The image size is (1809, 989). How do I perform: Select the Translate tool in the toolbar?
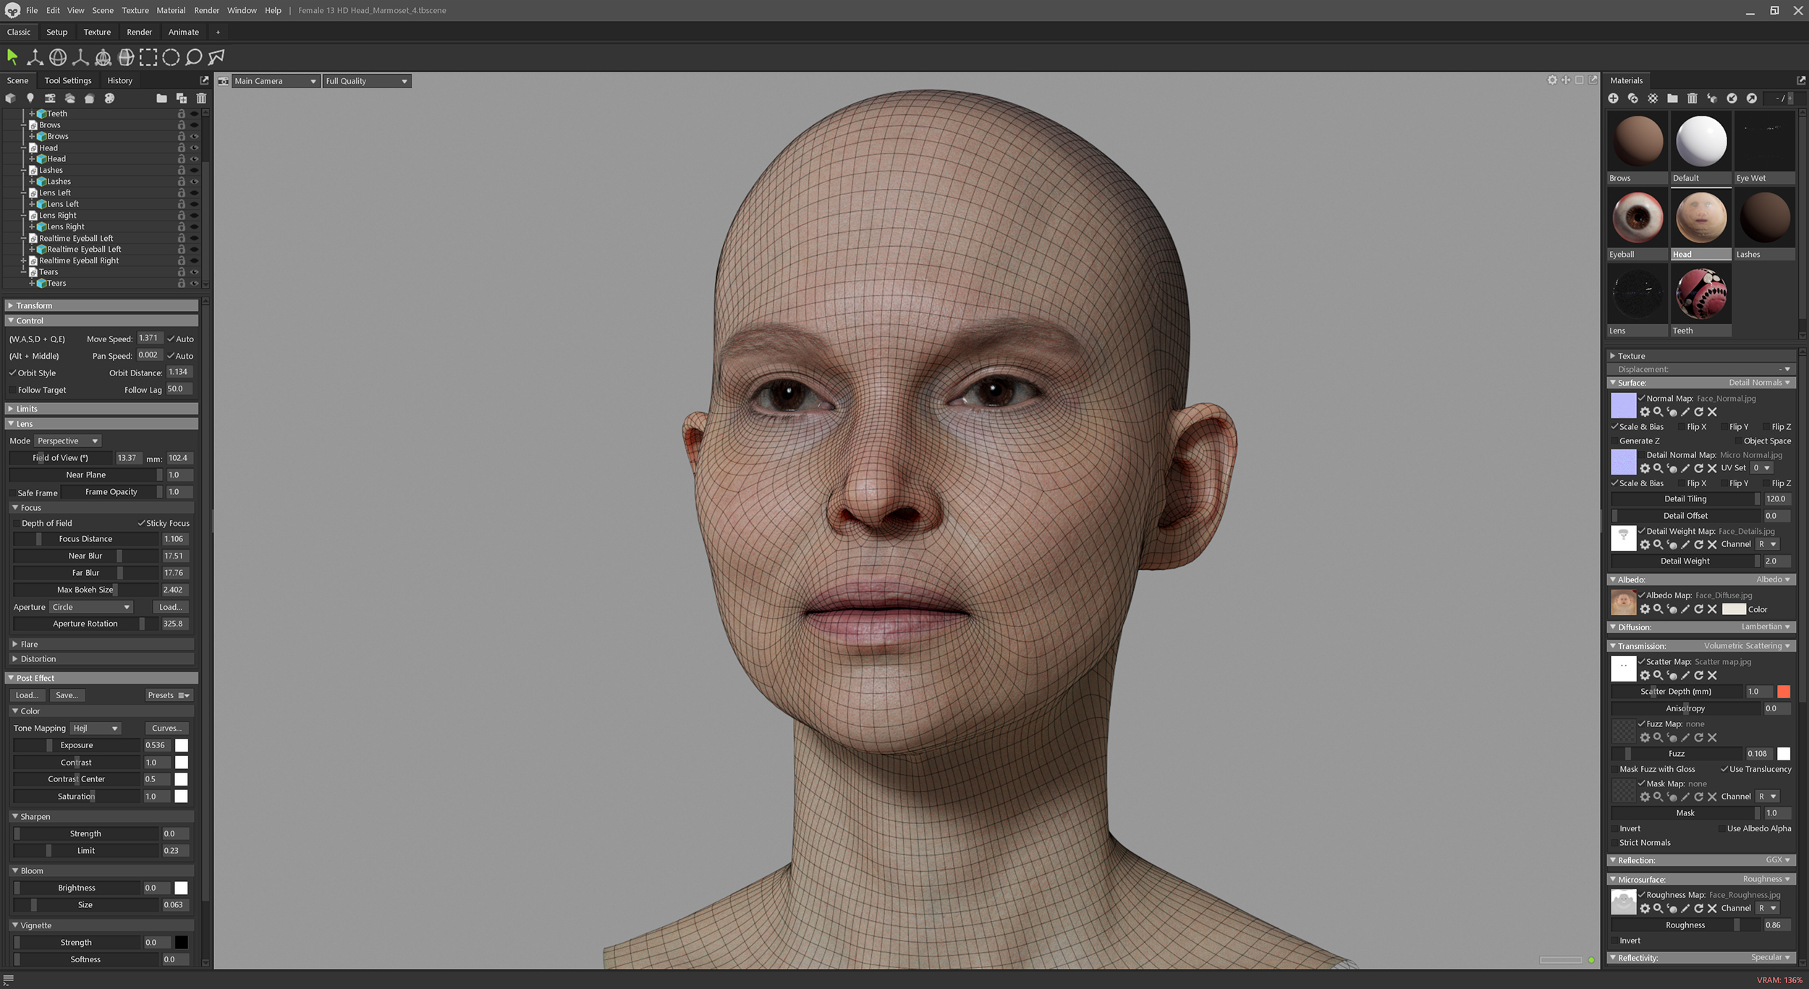click(x=34, y=57)
